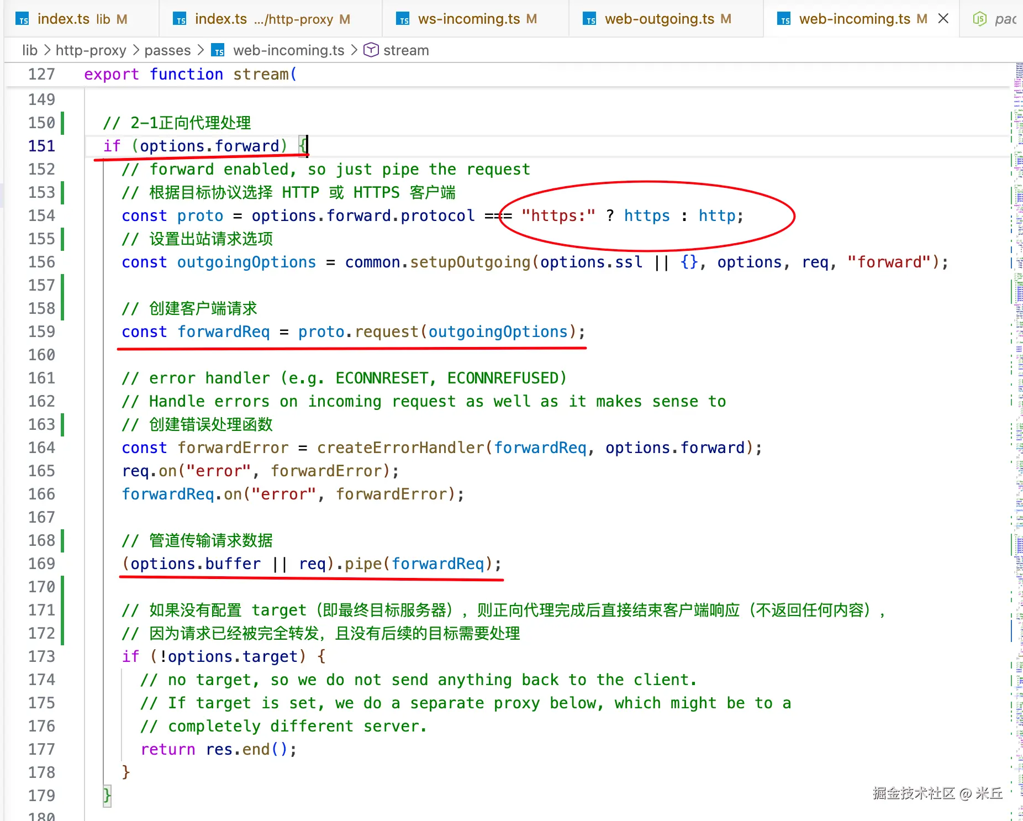Screen dimensions: 1023x821
Task: Click comment '// 2-1正向代理处理' on line 150
Action: click(x=177, y=123)
